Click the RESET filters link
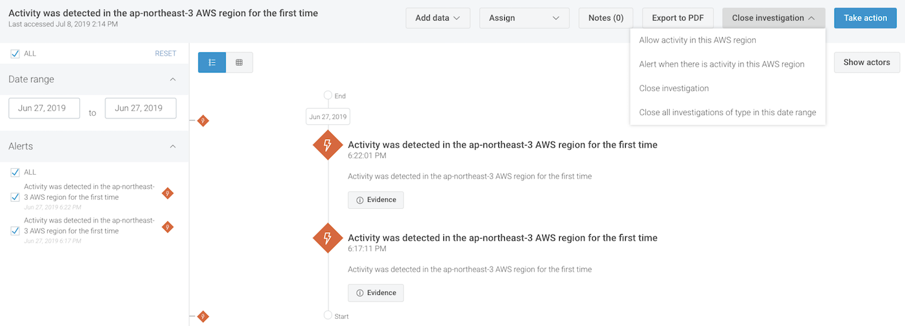 [x=165, y=54]
